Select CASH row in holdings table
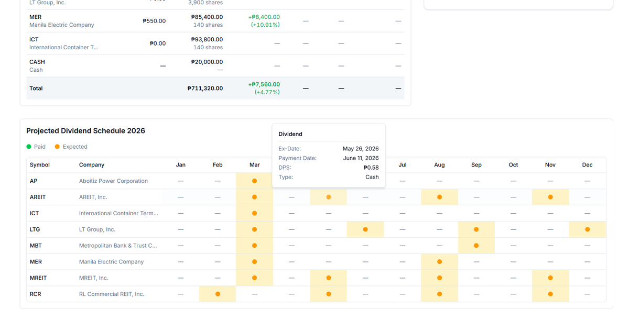 point(215,65)
